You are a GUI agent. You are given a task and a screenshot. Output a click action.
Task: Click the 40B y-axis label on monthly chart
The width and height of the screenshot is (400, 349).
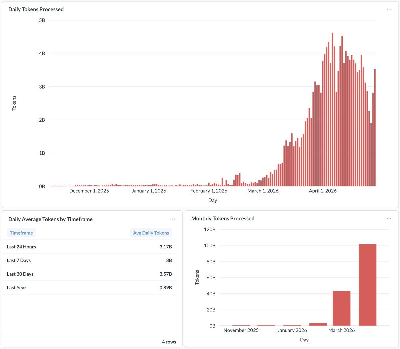(x=211, y=294)
